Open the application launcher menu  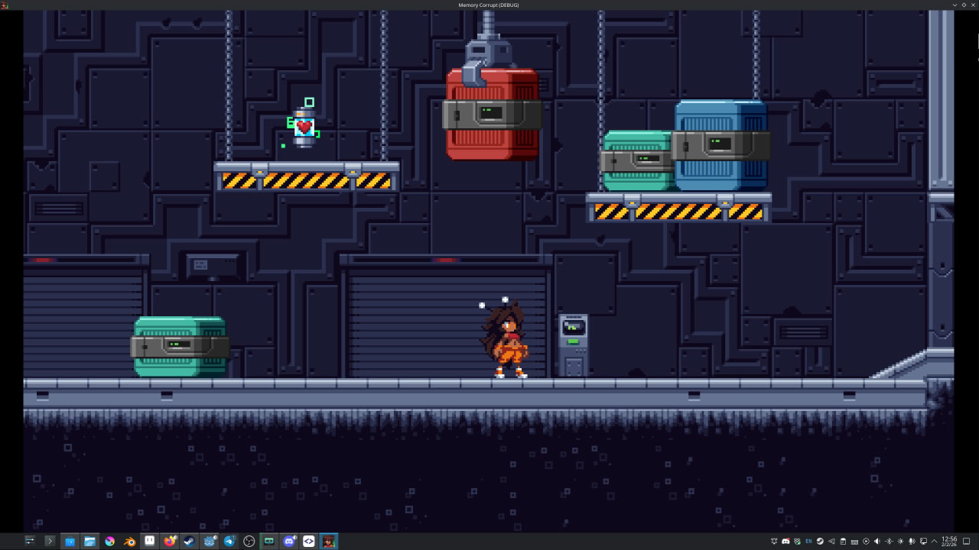pos(30,542)
